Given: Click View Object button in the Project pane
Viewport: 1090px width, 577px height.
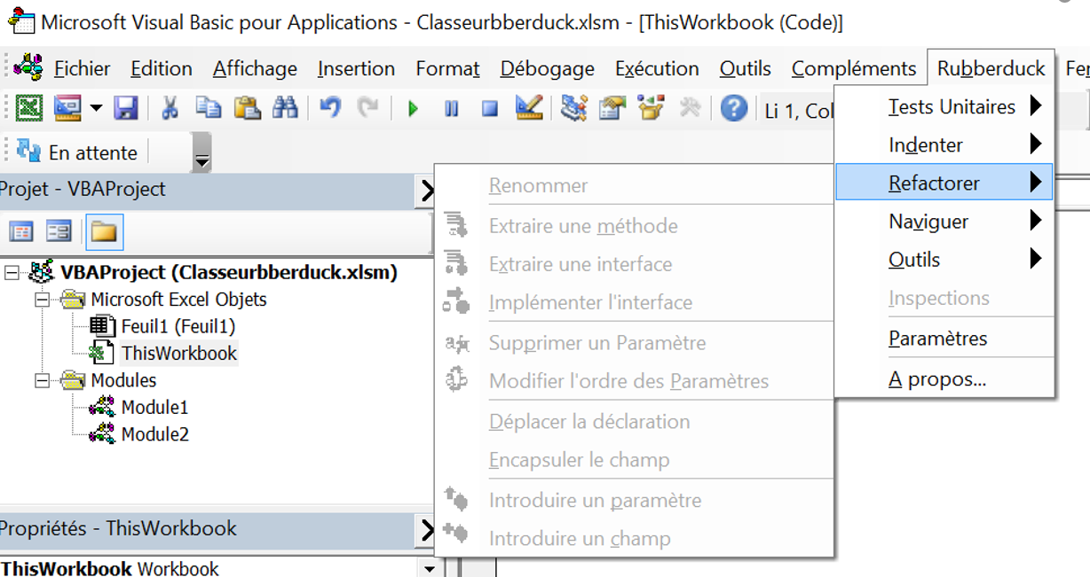Looking at the screenshot, I should pyautogui.click(x=59, y=232).
